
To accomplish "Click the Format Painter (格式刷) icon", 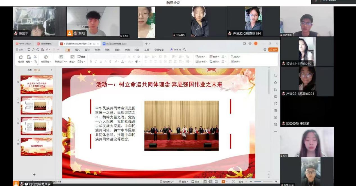I will 21,57.
